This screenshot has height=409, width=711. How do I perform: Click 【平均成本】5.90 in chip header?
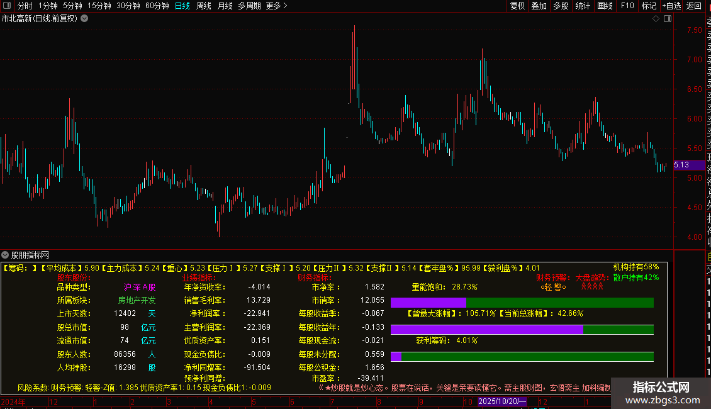70,268
